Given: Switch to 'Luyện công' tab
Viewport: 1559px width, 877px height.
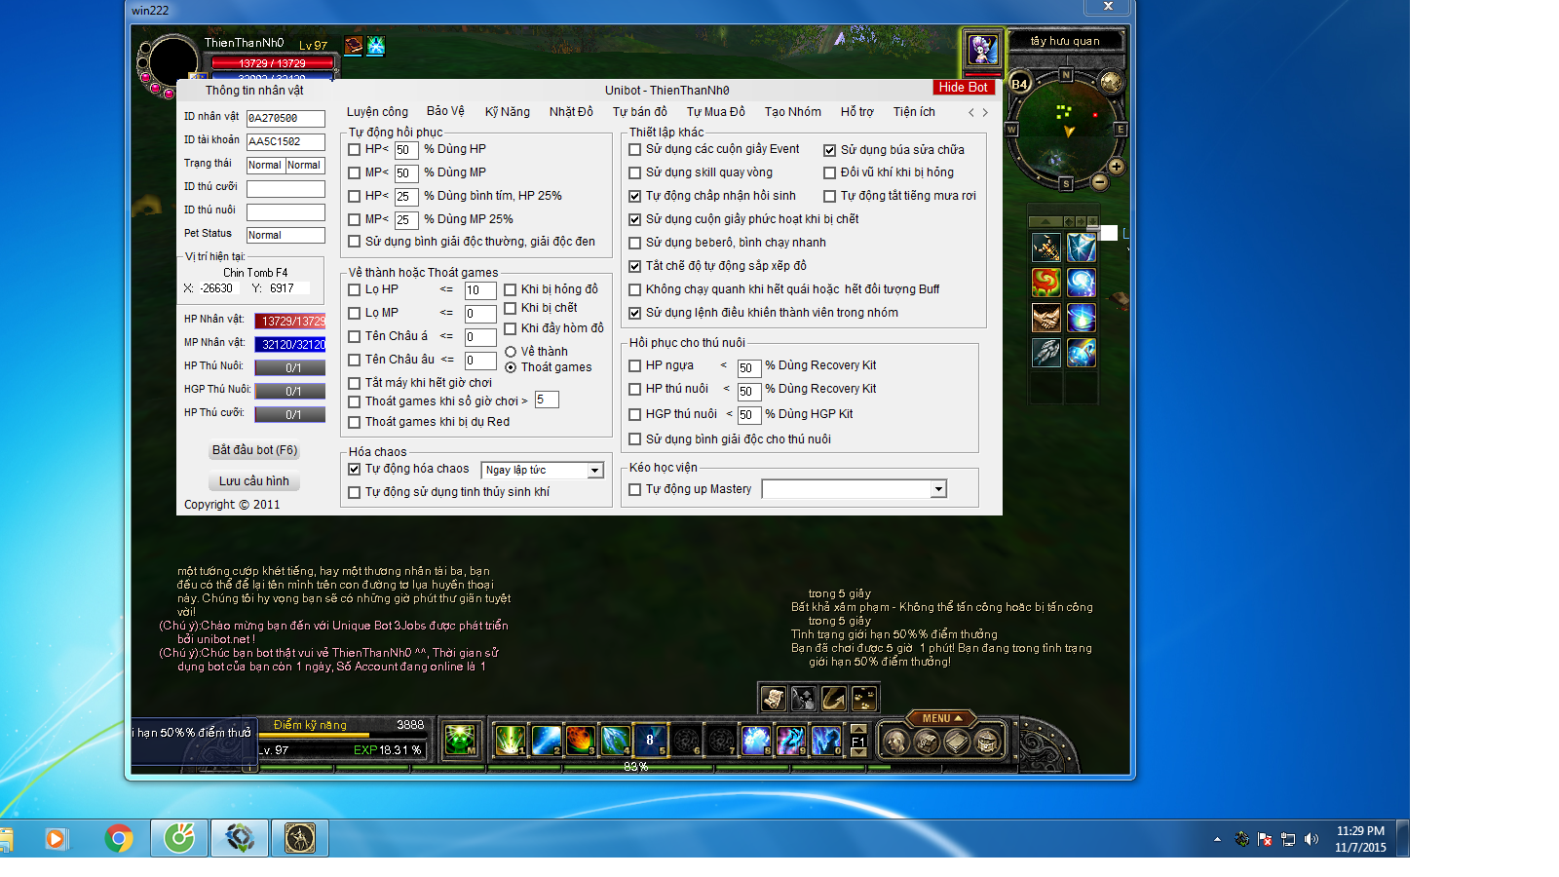Looking at the screenshot, I should (377, 112).
